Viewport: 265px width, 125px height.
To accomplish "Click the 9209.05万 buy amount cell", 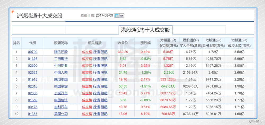I will point(191,86).
